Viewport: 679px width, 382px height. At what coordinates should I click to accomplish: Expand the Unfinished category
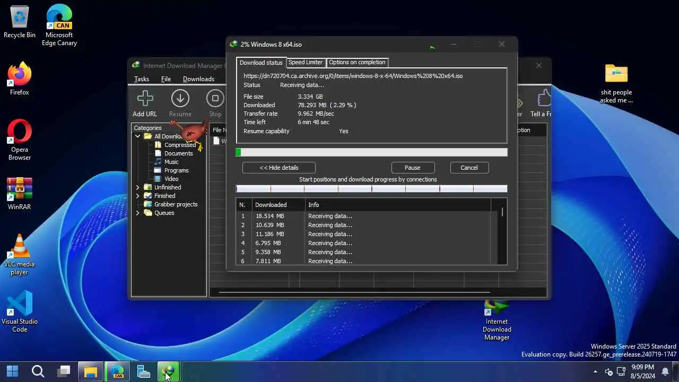[137, 187]
